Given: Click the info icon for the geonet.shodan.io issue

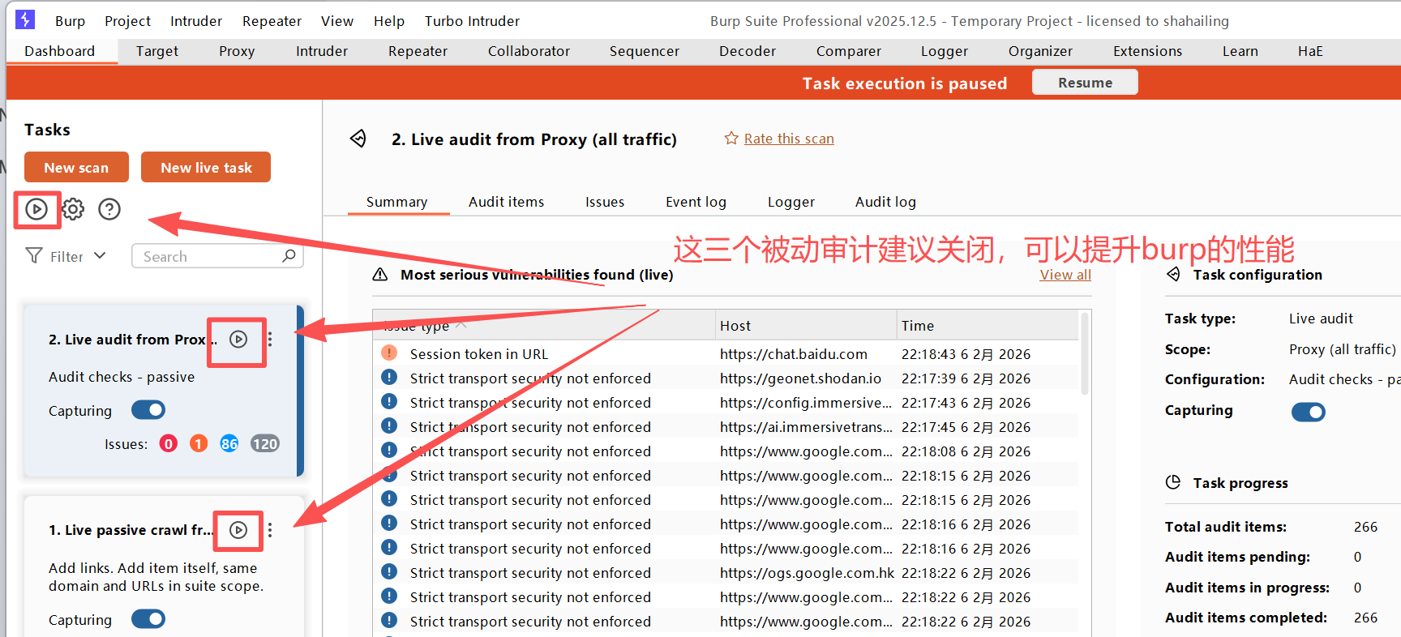Looking at the screenshot, I should click(389, 377).
